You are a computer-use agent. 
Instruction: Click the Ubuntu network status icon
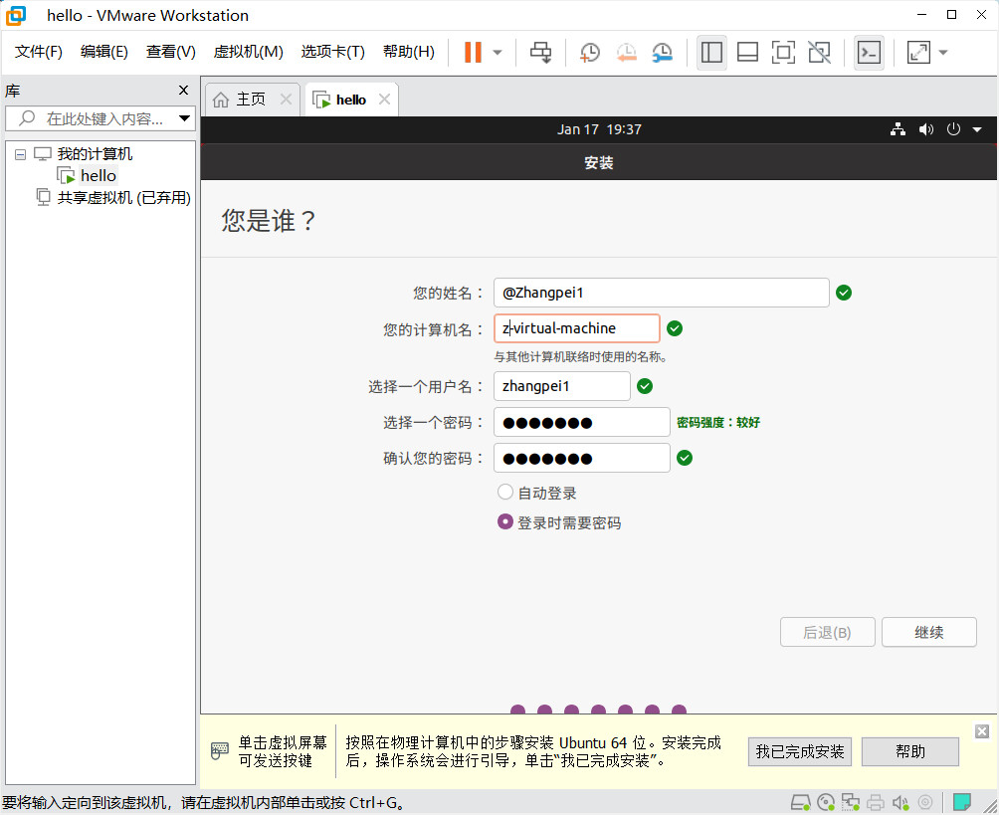point(898,129)
